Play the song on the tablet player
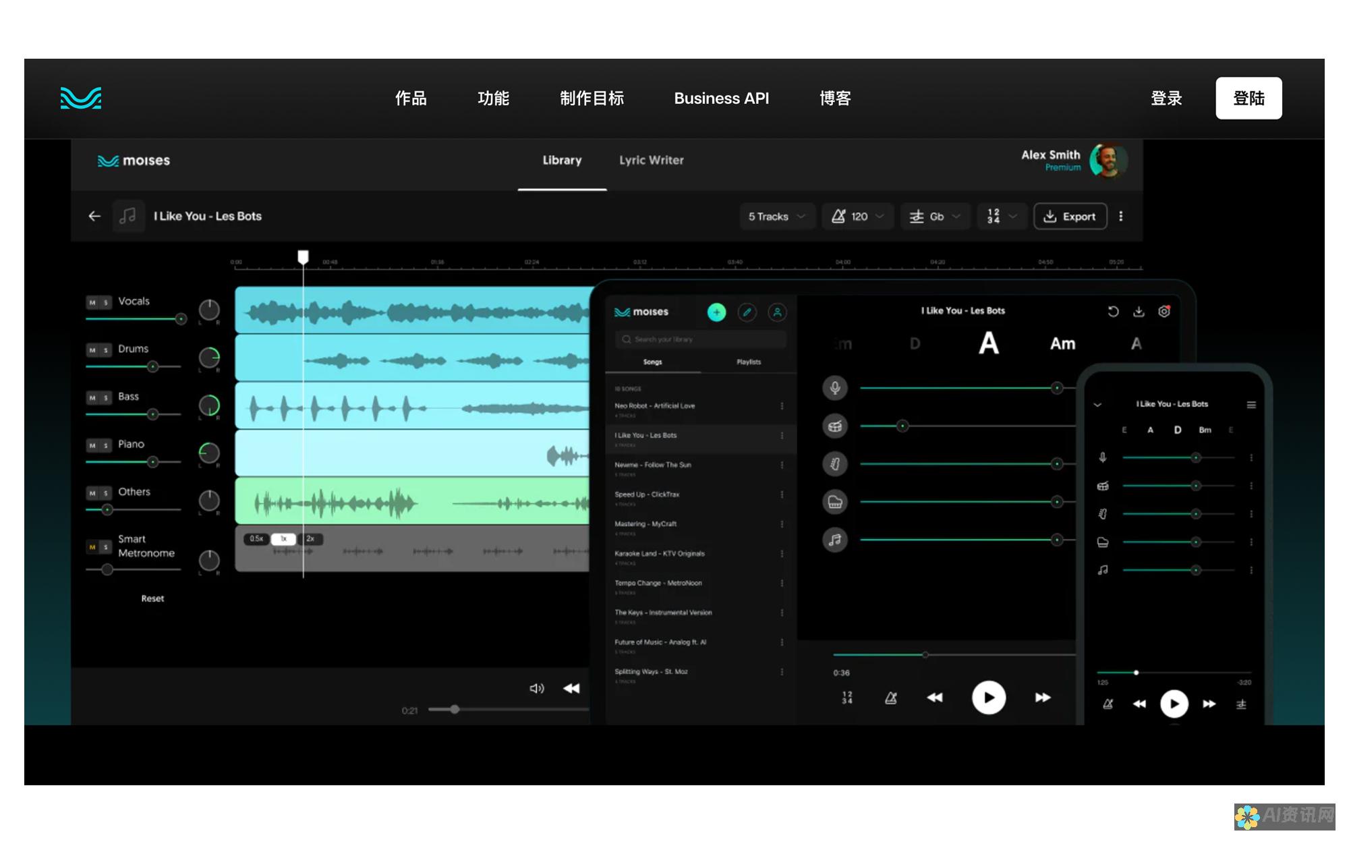 pyautogui.click(x=989, y=698)
